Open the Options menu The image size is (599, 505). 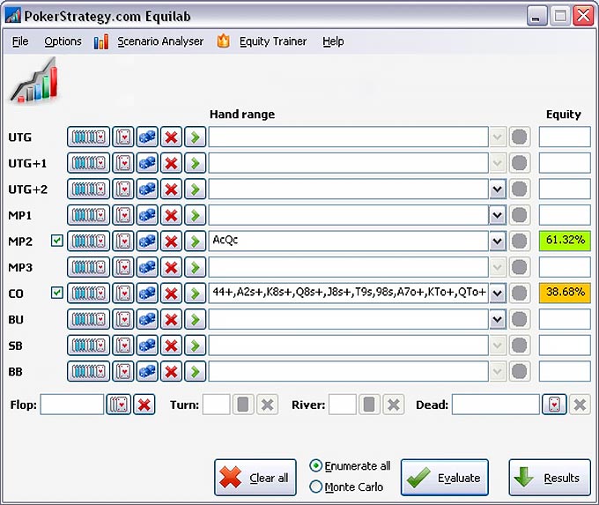(x=63, y=41)
